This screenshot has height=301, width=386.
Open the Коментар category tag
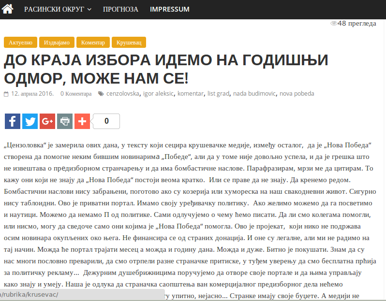(x=93, y=43)
